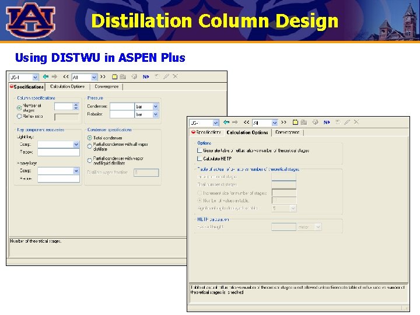Screen dimensions: 420x315
Task: Open the Reboiler pressure unit bar dropdown
Action: tap(156, 114)
